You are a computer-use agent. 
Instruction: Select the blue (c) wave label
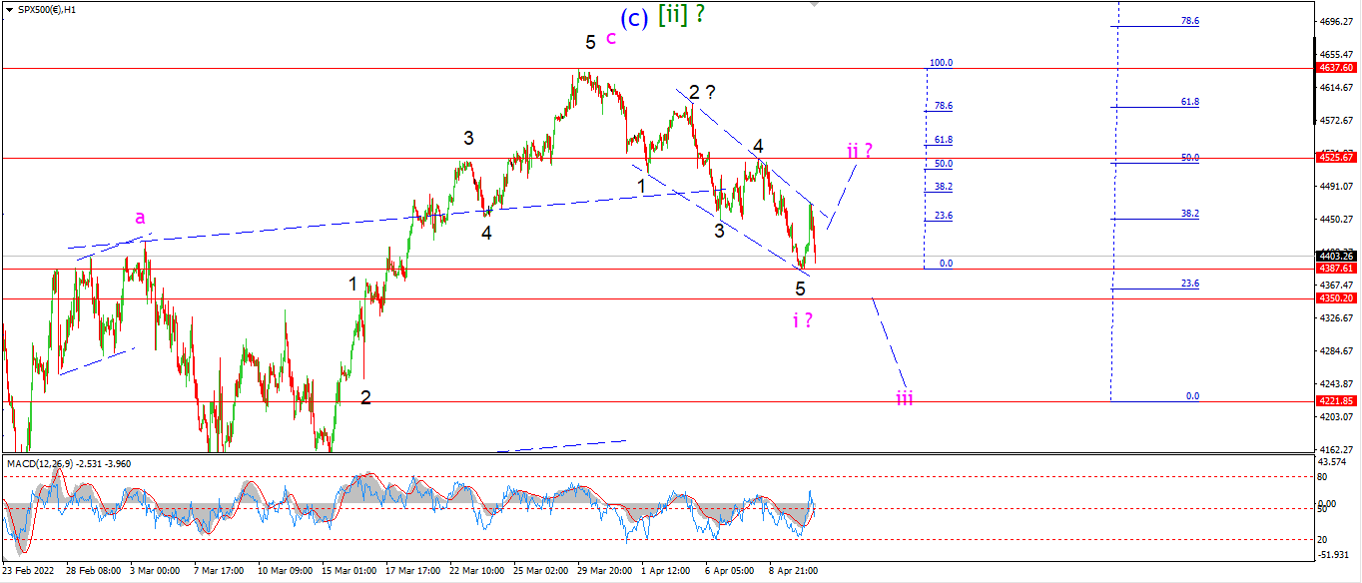634,18
